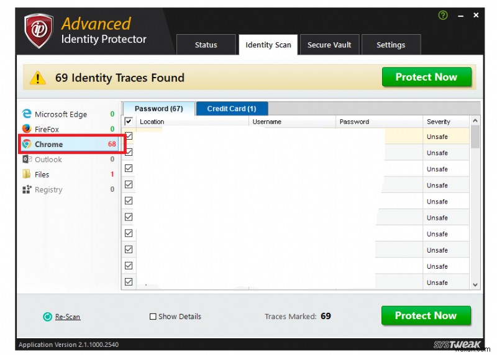The image size is (497, 355).
Task: Open the Secure Vault tab
Action: tap(329, 45)
